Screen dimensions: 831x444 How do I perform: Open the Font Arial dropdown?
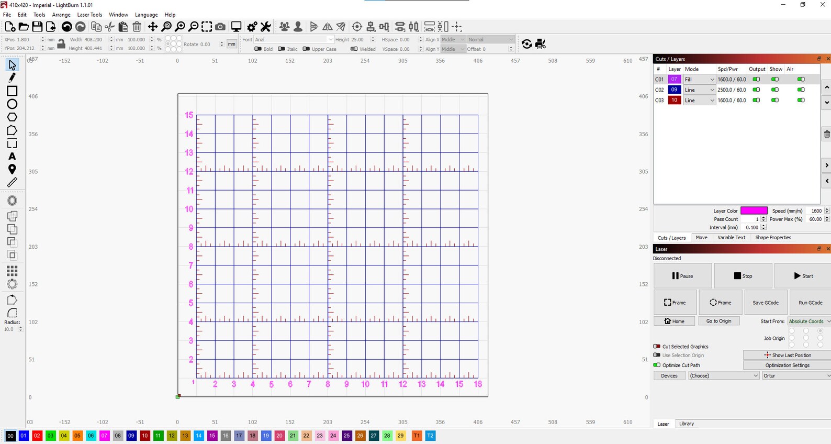tap(294, 40)
